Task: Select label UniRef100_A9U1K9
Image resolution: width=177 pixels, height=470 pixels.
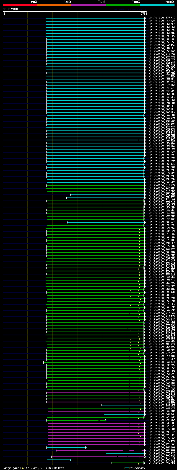Action: (x=162, y=143)
